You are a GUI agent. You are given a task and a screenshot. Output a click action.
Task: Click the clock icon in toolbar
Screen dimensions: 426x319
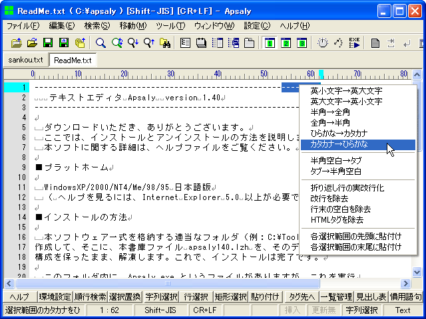[x=321, y=43]
